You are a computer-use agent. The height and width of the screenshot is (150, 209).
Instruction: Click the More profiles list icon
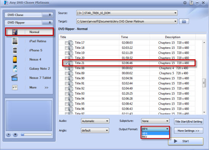point(15,87)
